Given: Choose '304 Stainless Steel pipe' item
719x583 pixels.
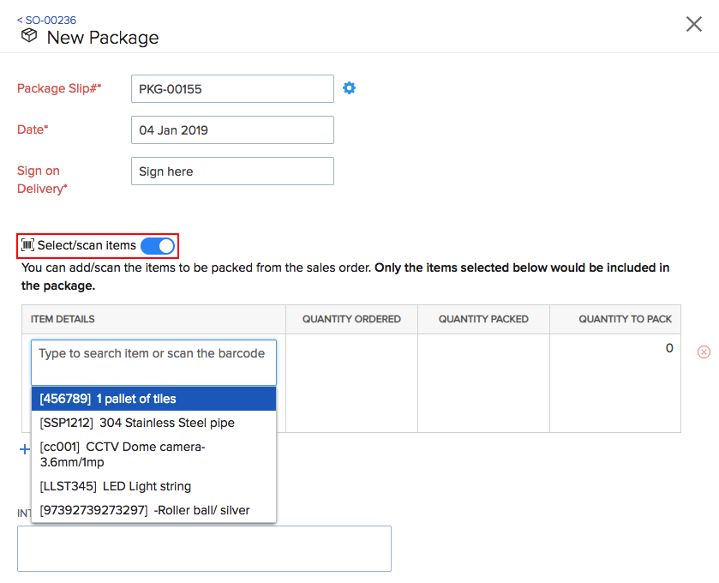Looking at the screenshot, I should [x=153, y=423].
